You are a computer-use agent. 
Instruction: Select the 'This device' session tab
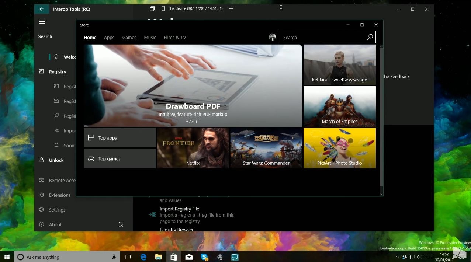click(x=192, y=8)
